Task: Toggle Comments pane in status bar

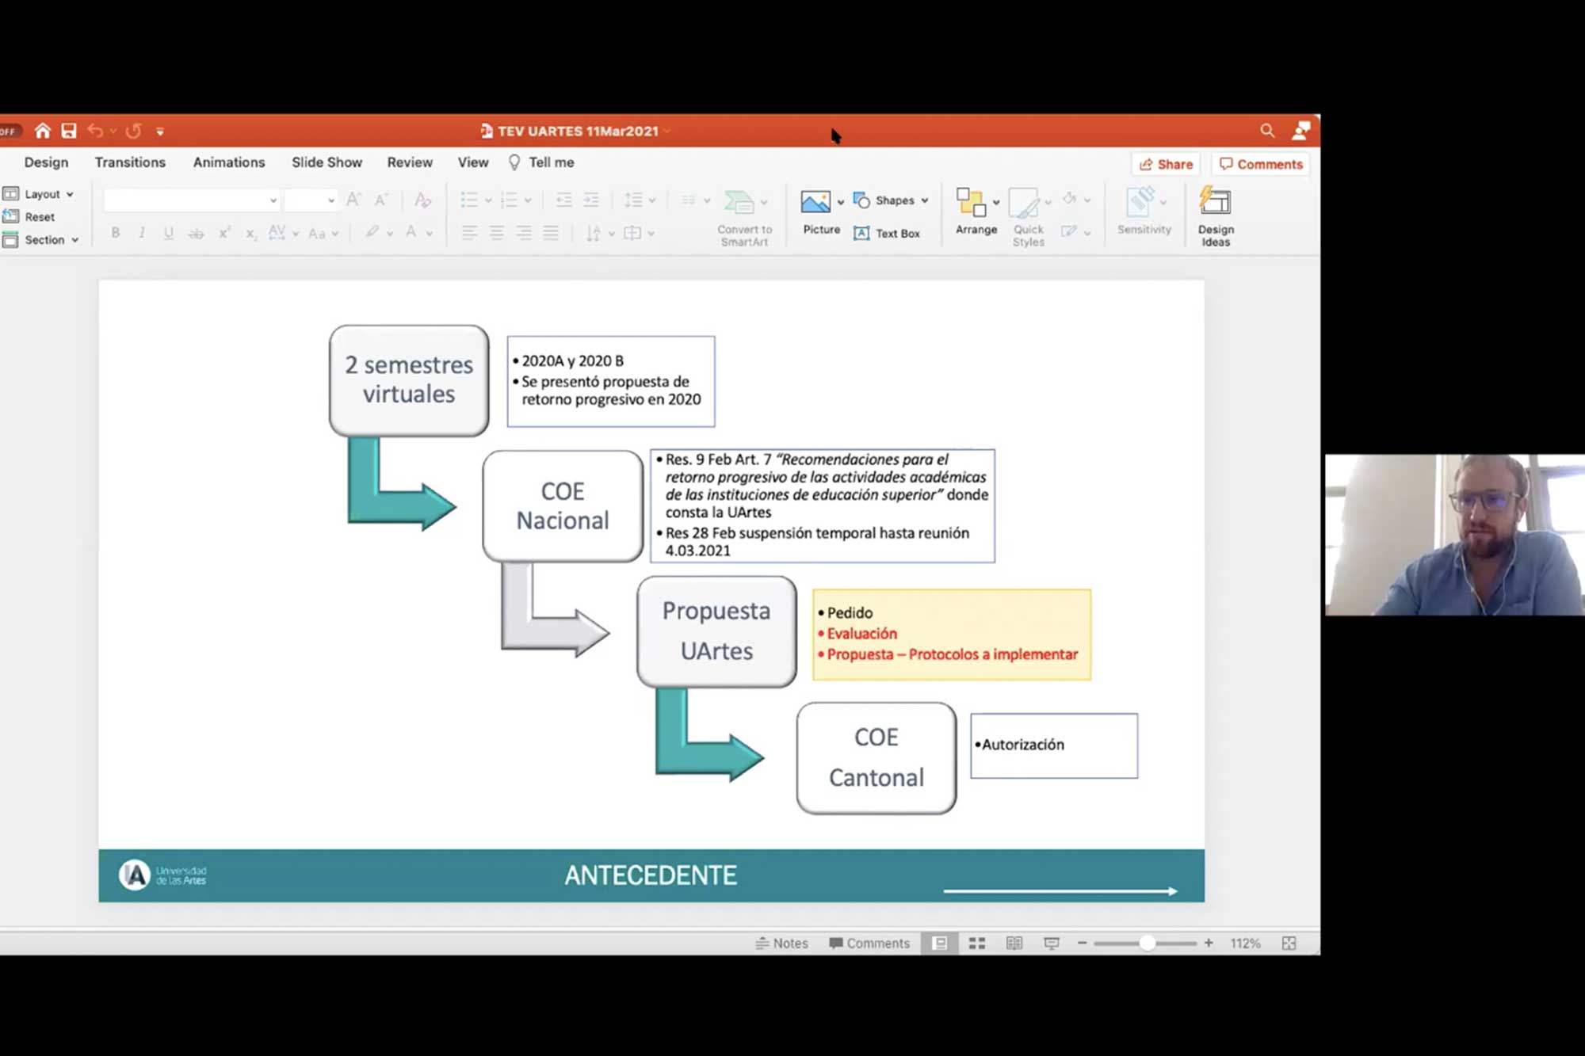Action: click(x=869, y=943)
